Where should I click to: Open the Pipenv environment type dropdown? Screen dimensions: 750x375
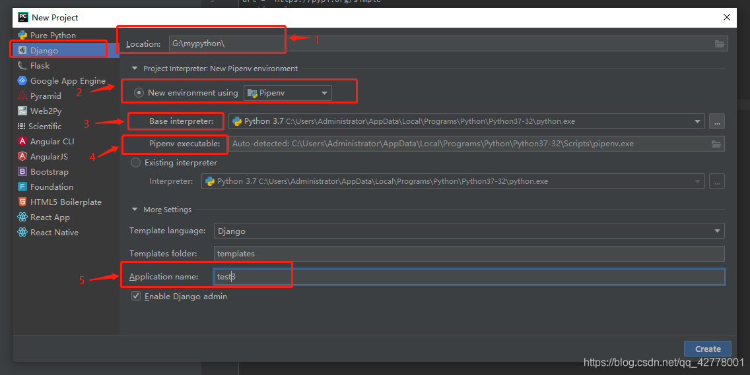coord(287,93)
